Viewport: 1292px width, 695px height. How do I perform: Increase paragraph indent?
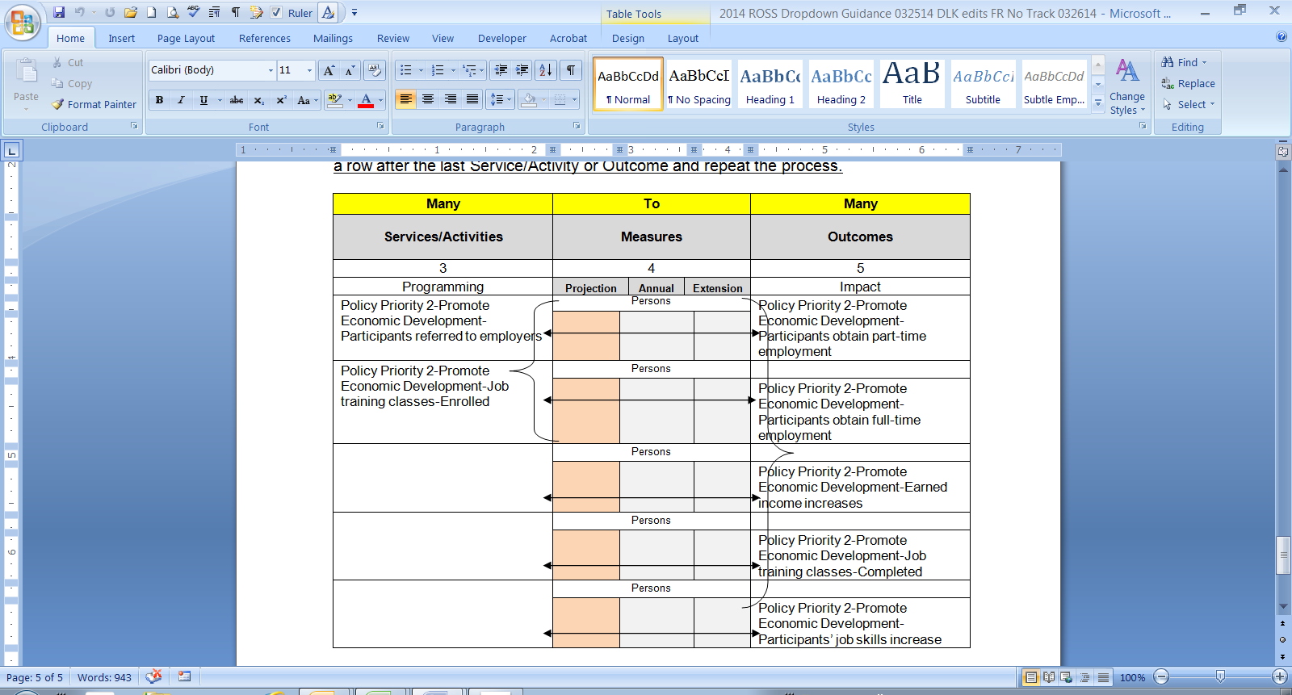tap(522, 70)
